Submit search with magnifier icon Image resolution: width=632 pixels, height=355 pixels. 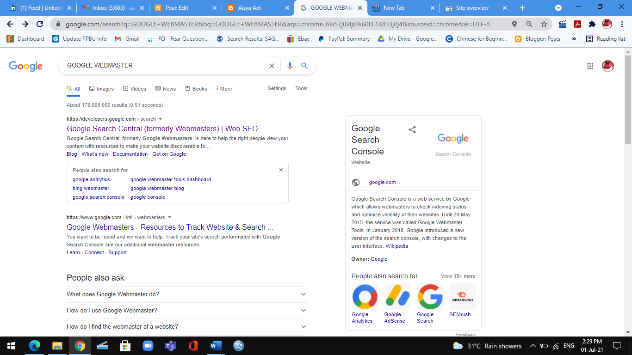pyautogui.click(x=304, y=66)
